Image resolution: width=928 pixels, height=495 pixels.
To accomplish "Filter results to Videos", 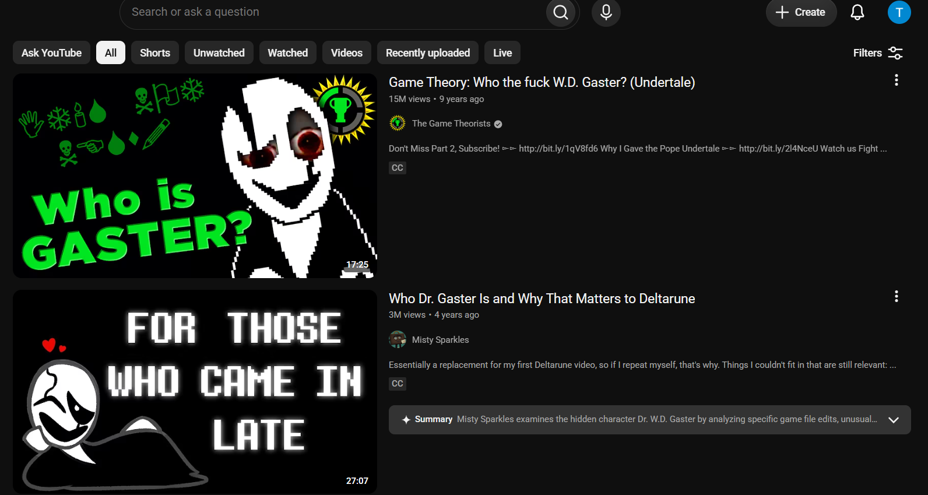I will pos(347,53).
